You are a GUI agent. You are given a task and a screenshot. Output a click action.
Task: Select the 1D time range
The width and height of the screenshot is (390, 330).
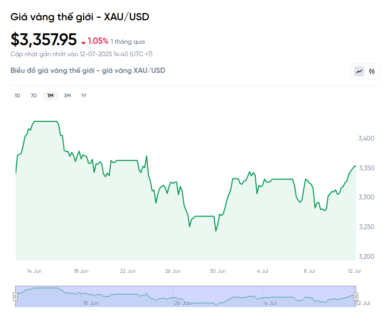click(x=17, y=96)
